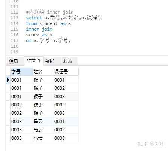Select 姓名 马云 in highlighted sixth row

point(43,122)
